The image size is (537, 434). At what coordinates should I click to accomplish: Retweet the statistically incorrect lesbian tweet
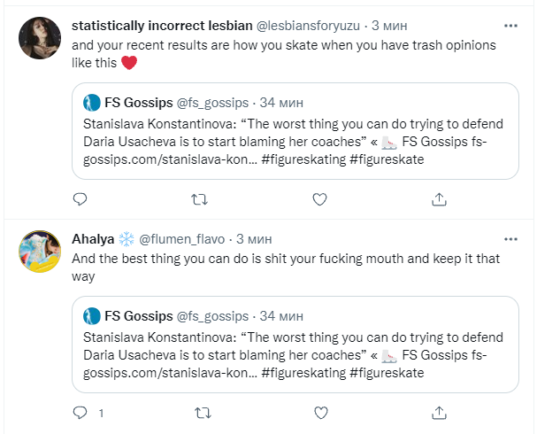[x=199, y=199]
